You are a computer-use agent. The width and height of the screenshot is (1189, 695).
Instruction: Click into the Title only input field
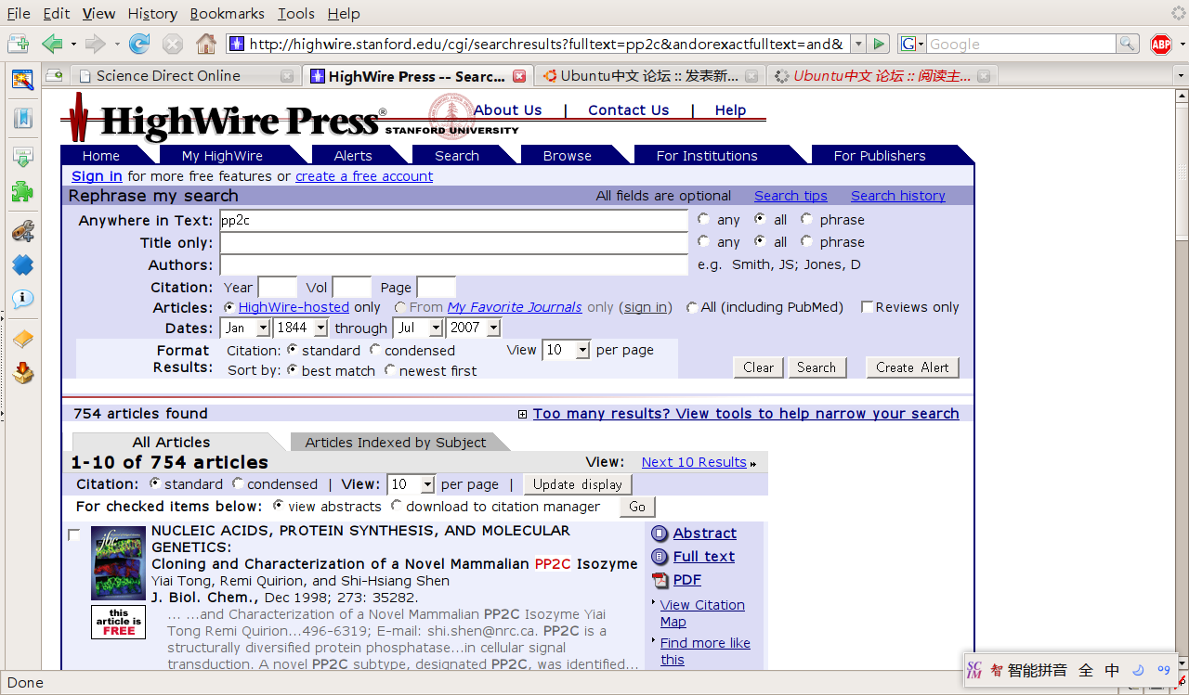[x=453, y=242]
